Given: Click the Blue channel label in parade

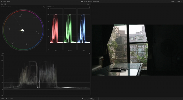Looking at the screenshot, I should [84, 51].
